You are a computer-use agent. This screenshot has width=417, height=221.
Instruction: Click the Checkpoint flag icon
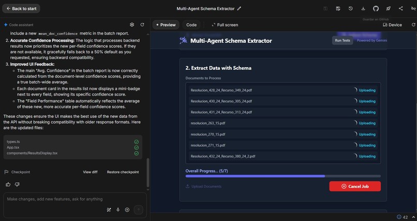pos(6,172)
